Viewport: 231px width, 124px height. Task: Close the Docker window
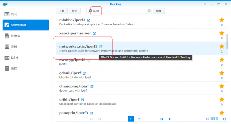(x=226, y=4)
